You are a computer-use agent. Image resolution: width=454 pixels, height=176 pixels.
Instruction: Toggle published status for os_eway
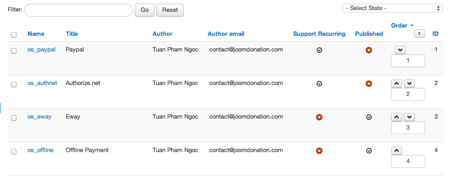pyautogui.click(x=369, y=117)
